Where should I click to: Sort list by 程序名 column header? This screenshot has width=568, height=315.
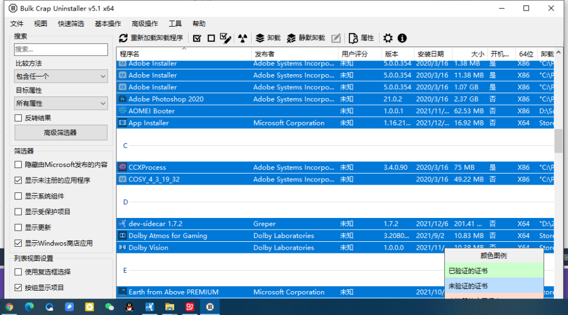coord(184,54)
